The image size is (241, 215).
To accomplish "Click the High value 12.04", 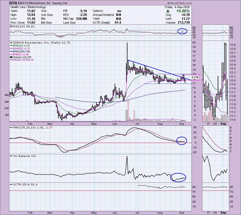I will click(x=31, y=15).
